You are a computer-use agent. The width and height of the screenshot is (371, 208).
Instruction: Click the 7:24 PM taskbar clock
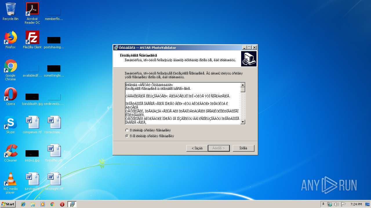(x=356, y=204)
